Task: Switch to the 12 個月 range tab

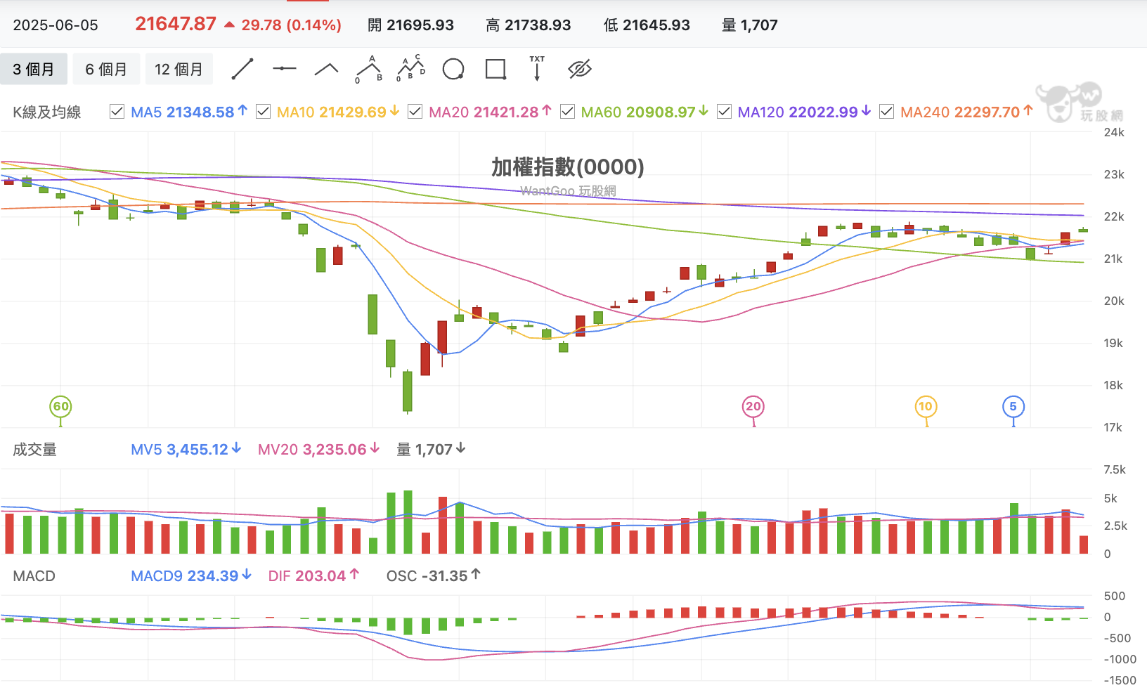Action: pyautogui.click(x=179, y=69)
